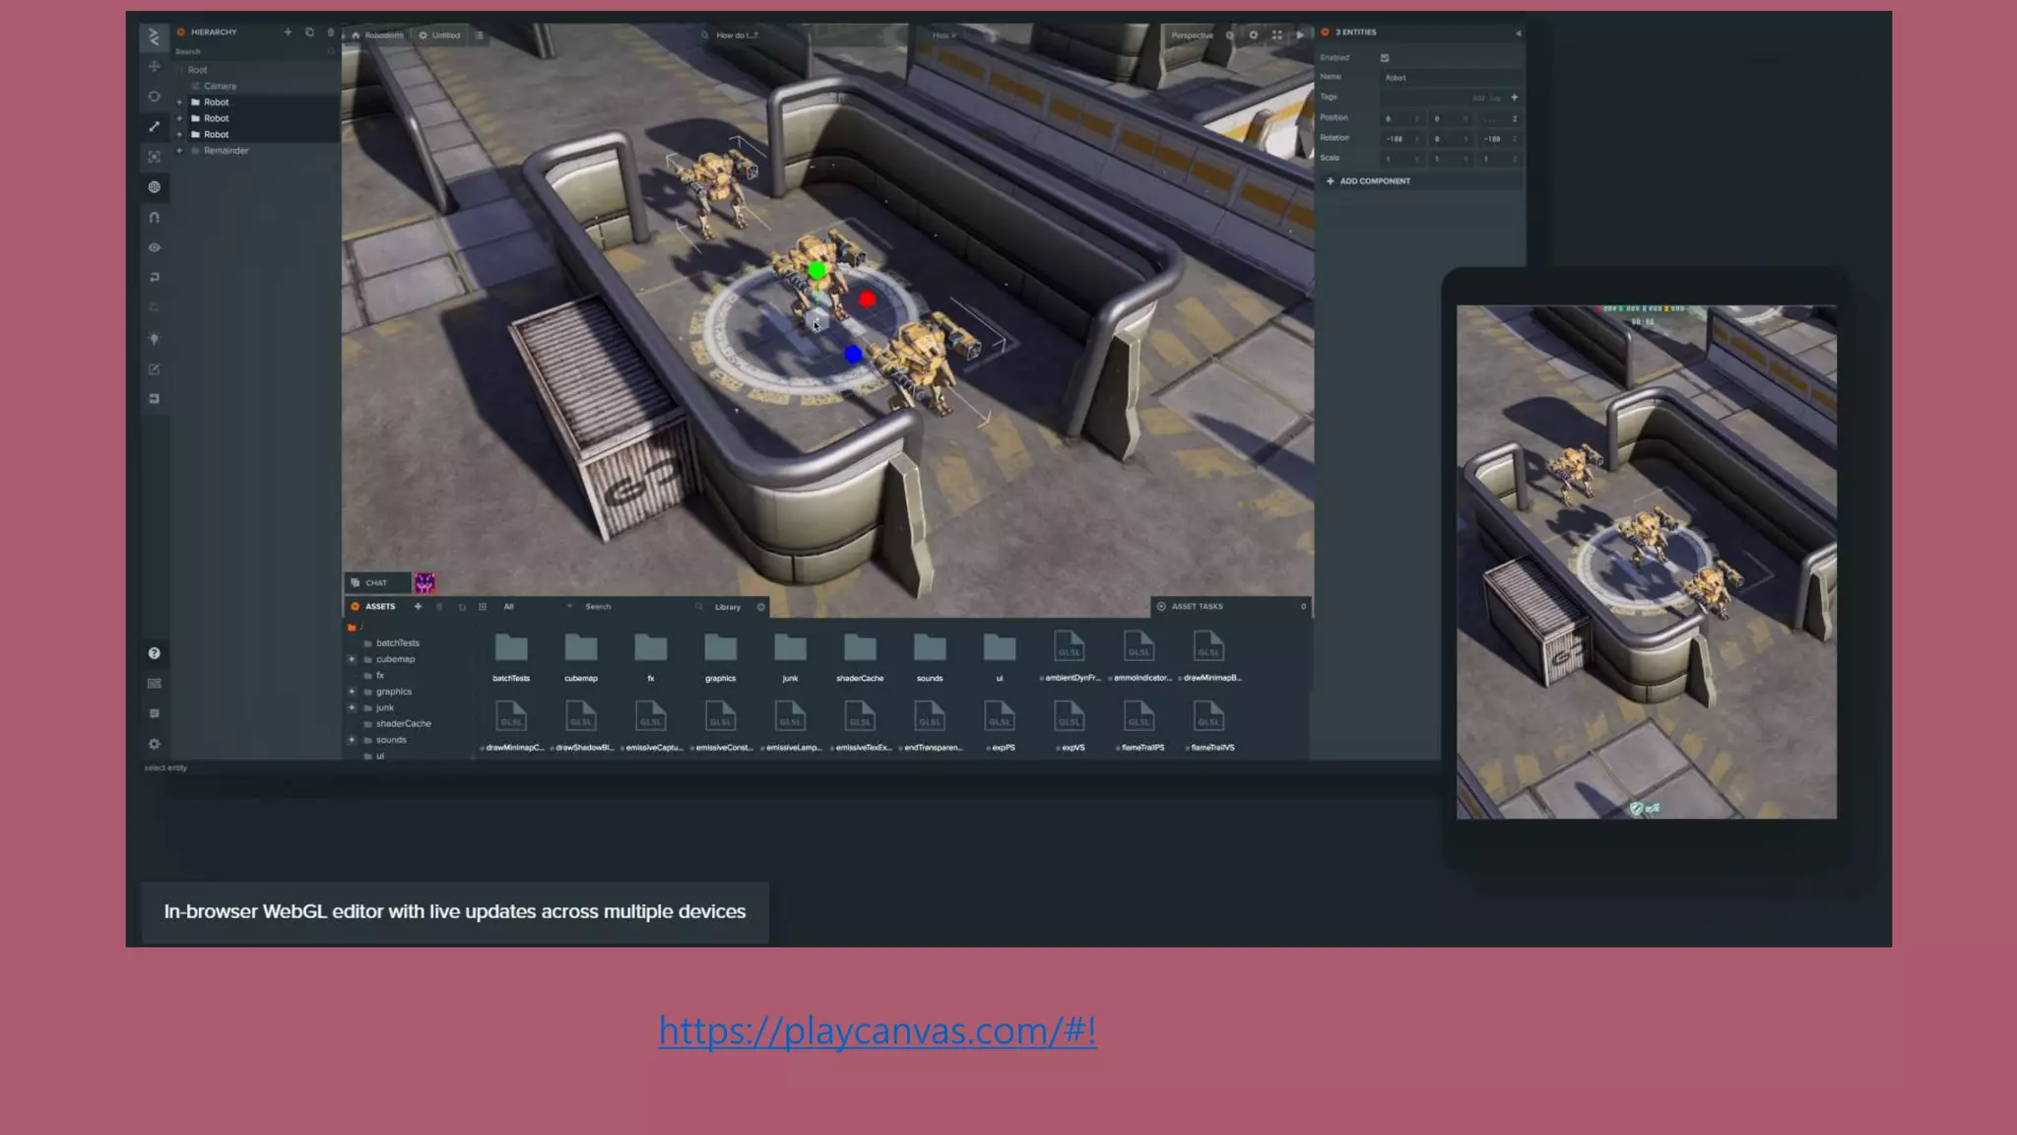Click the Hierarchy Search field
The width and height of the screenshot is (2017, 1135).
coord(255,51)
